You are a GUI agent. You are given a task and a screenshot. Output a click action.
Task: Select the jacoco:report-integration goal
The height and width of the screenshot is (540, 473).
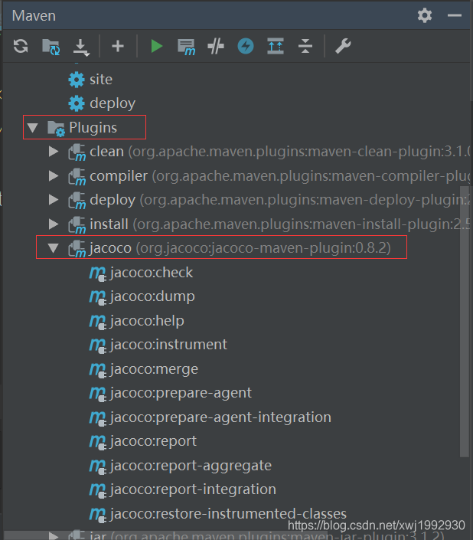pos(193,489)
